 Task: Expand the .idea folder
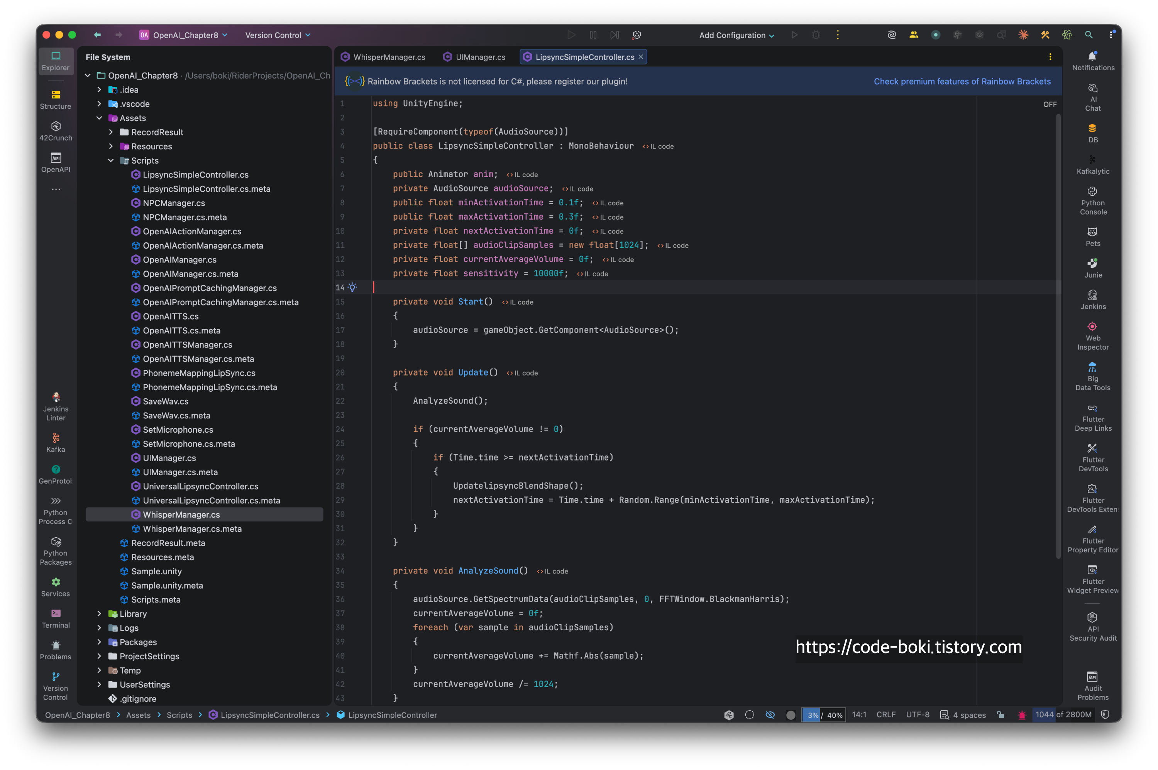99,90
